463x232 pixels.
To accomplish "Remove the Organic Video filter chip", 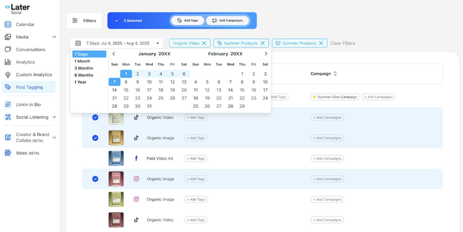I will click(x=204, y=43).
